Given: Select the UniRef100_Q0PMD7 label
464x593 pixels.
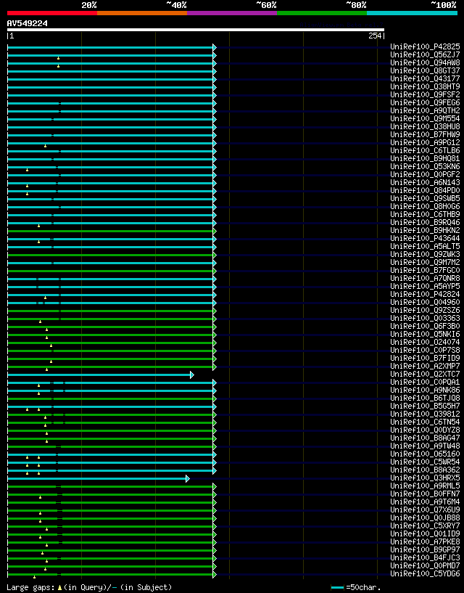Looking at the screenshot, I should 425,565.
